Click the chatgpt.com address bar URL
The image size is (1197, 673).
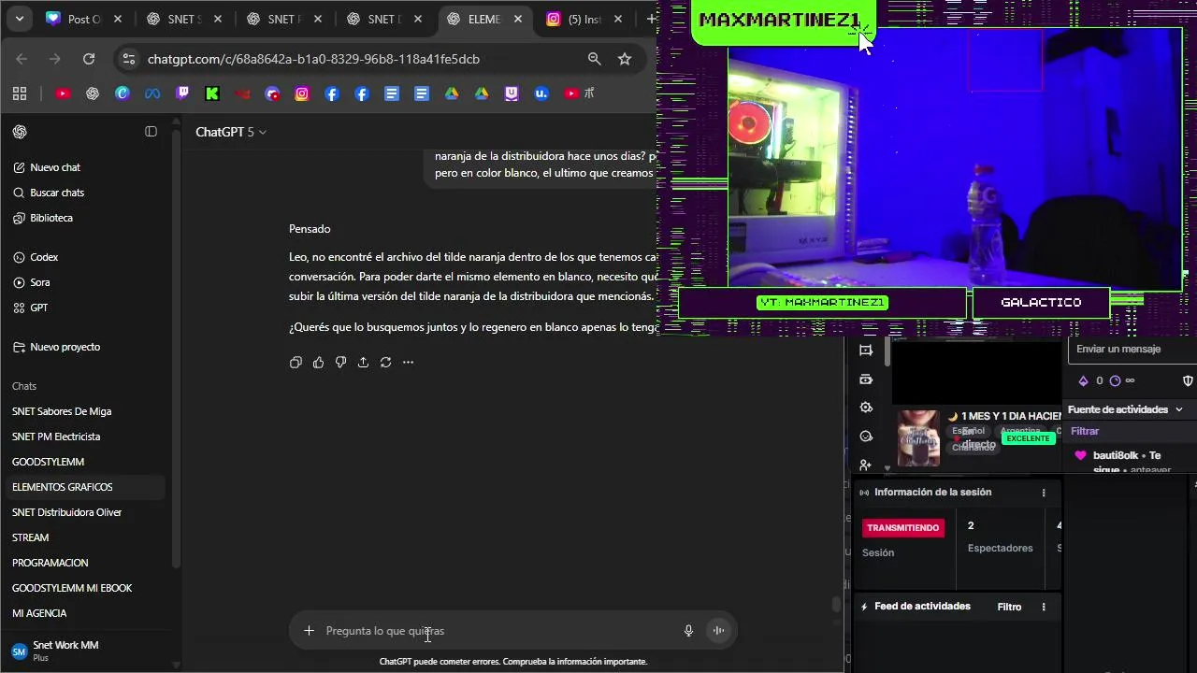click(313, 59)
